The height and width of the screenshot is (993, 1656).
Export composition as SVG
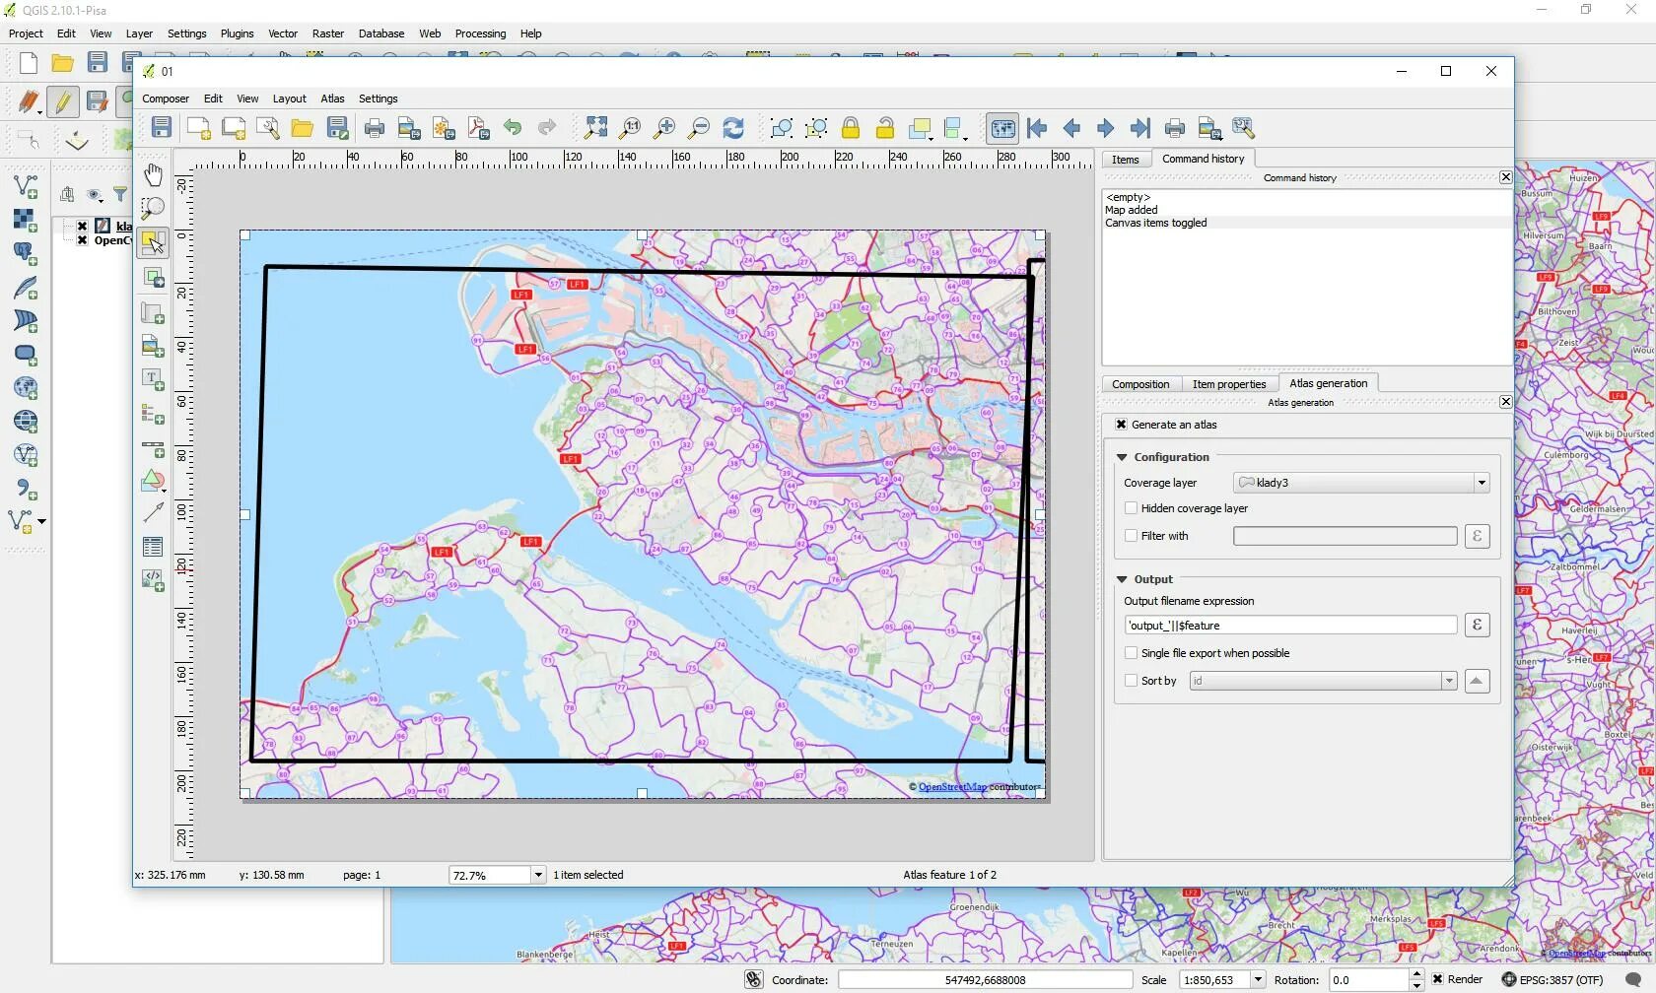tap(444, 127)
